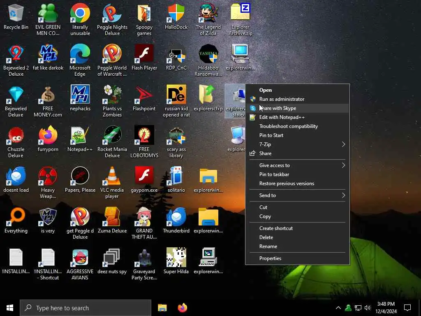Open Firefox from the taskbar
This screenshot has width=421, height=316.
pos(182,308)
